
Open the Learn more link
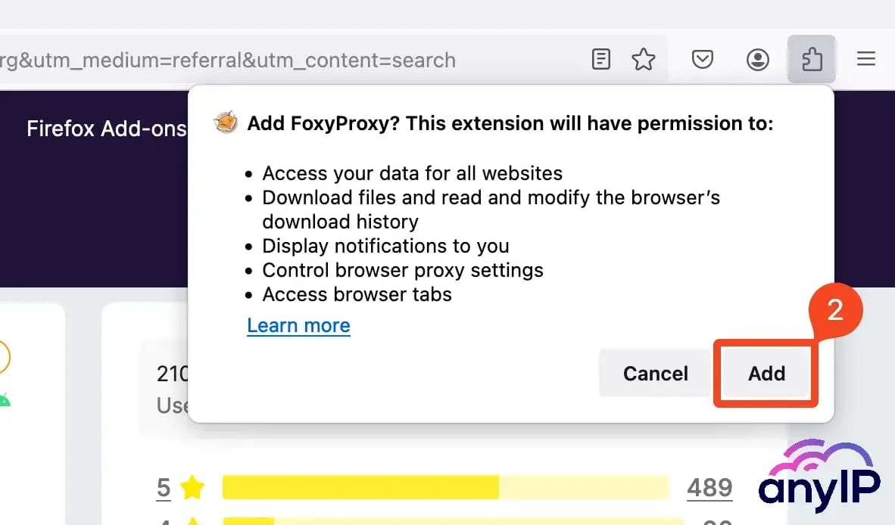click(x=298, y=325)
